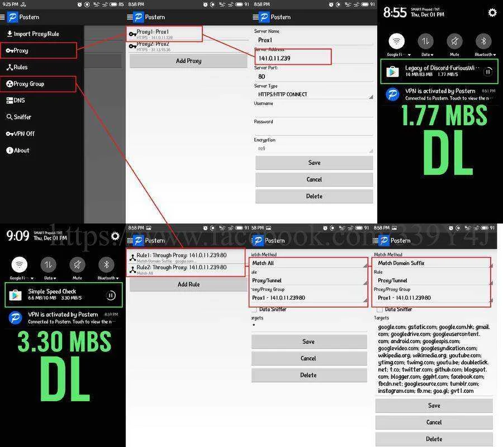Open Rules from the Postern sidebar

(17, 67)
